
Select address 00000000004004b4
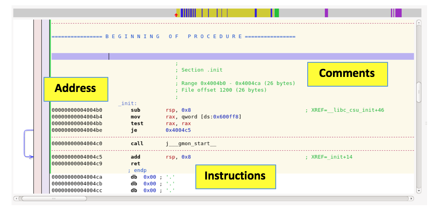(77, 117)
